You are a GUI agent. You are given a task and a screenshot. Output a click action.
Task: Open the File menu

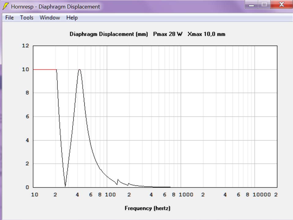pyautogui.click(x=9, y=18)
